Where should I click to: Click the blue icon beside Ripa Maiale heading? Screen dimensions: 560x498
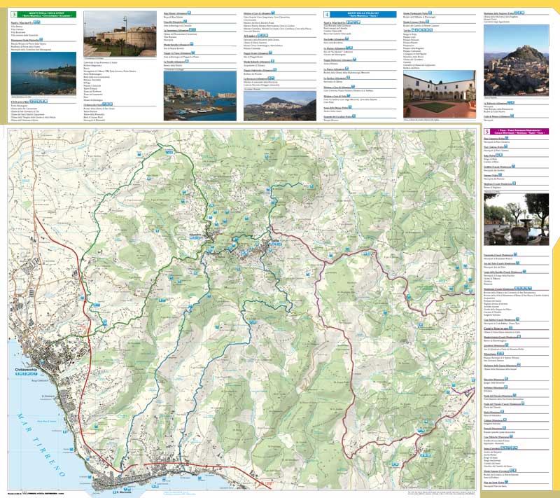pos(189,13)
